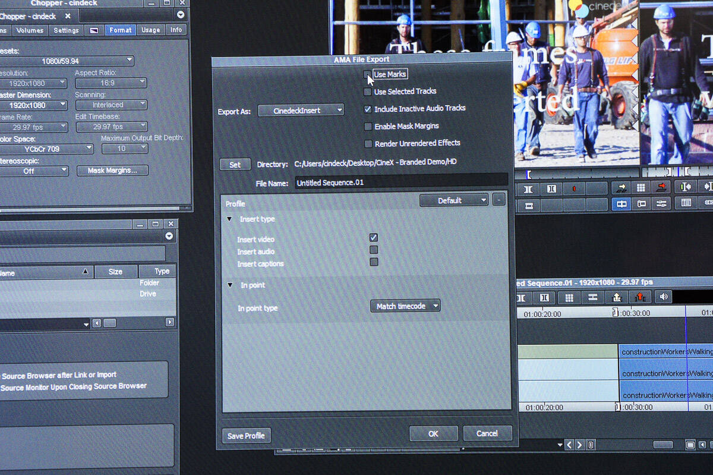
Task: Click the Set directory button
Action: 235,165
